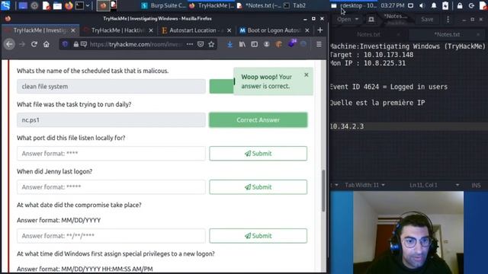Open the terminal launcher in top panel
The height and width of the screenshot is (274, 488).
click(x=79, y=5)
